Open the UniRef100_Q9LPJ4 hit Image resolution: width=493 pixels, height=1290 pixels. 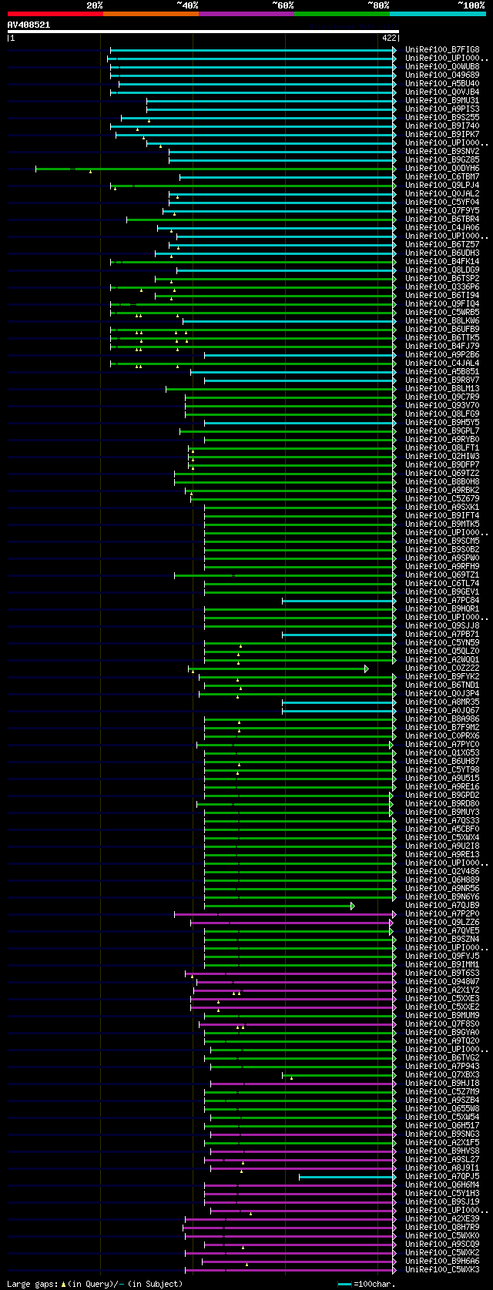(x=442, y=186)
